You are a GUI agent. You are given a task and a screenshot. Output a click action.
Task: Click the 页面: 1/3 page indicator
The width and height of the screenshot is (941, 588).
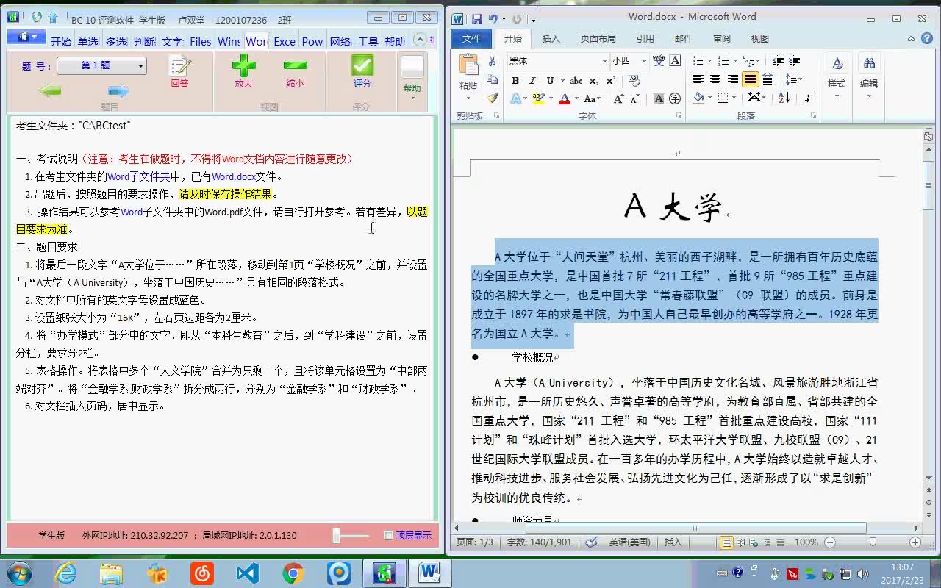pos(475,542)
